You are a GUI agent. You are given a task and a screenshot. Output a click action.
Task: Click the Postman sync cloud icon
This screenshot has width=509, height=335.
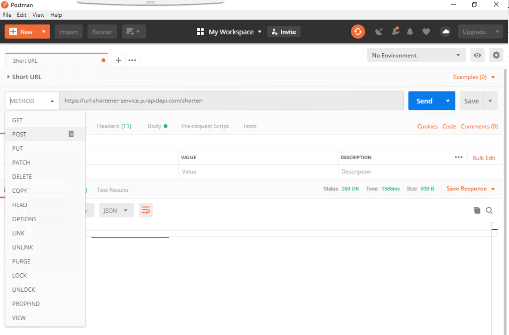coord(445,31)
